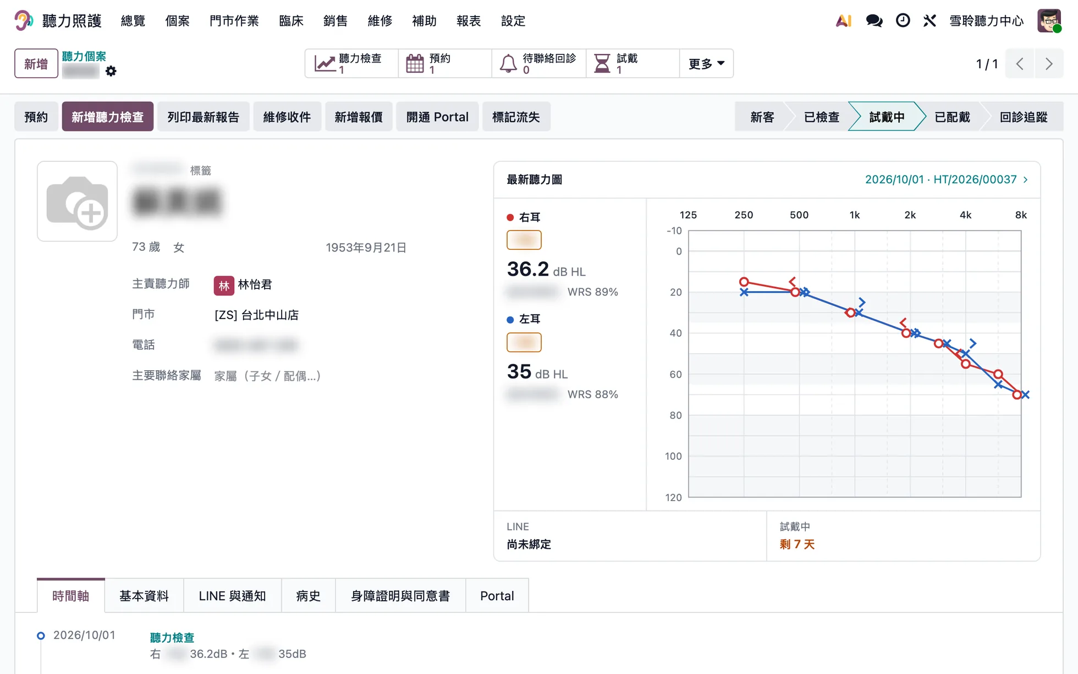The image size is (1078, 674).
Task: Switch to 基本資料 tab
Action: 144,596
